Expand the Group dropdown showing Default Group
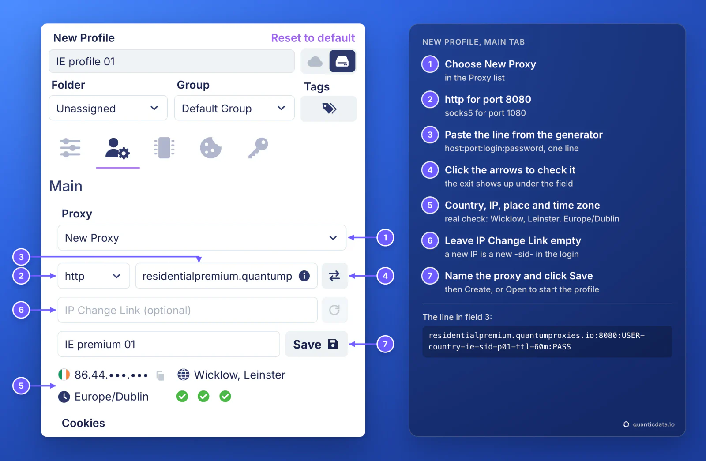 point(234,108)
